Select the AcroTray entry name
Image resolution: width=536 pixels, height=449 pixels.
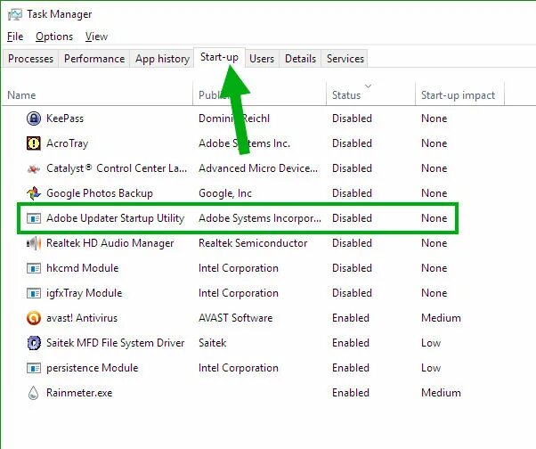[68, 143]
